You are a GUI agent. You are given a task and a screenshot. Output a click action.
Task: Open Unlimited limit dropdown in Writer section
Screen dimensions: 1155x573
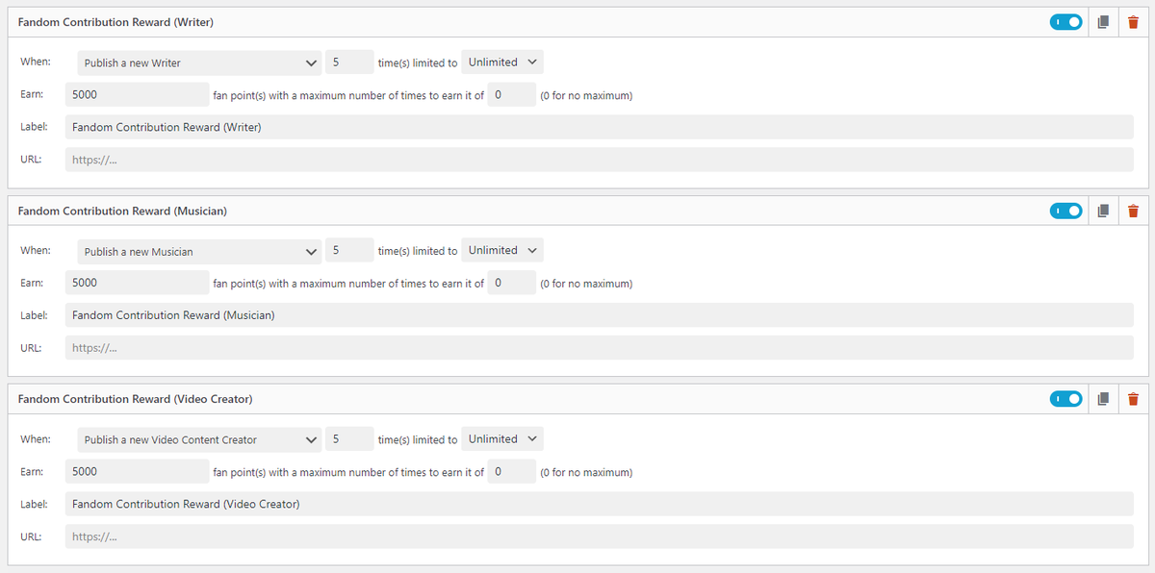502,62
